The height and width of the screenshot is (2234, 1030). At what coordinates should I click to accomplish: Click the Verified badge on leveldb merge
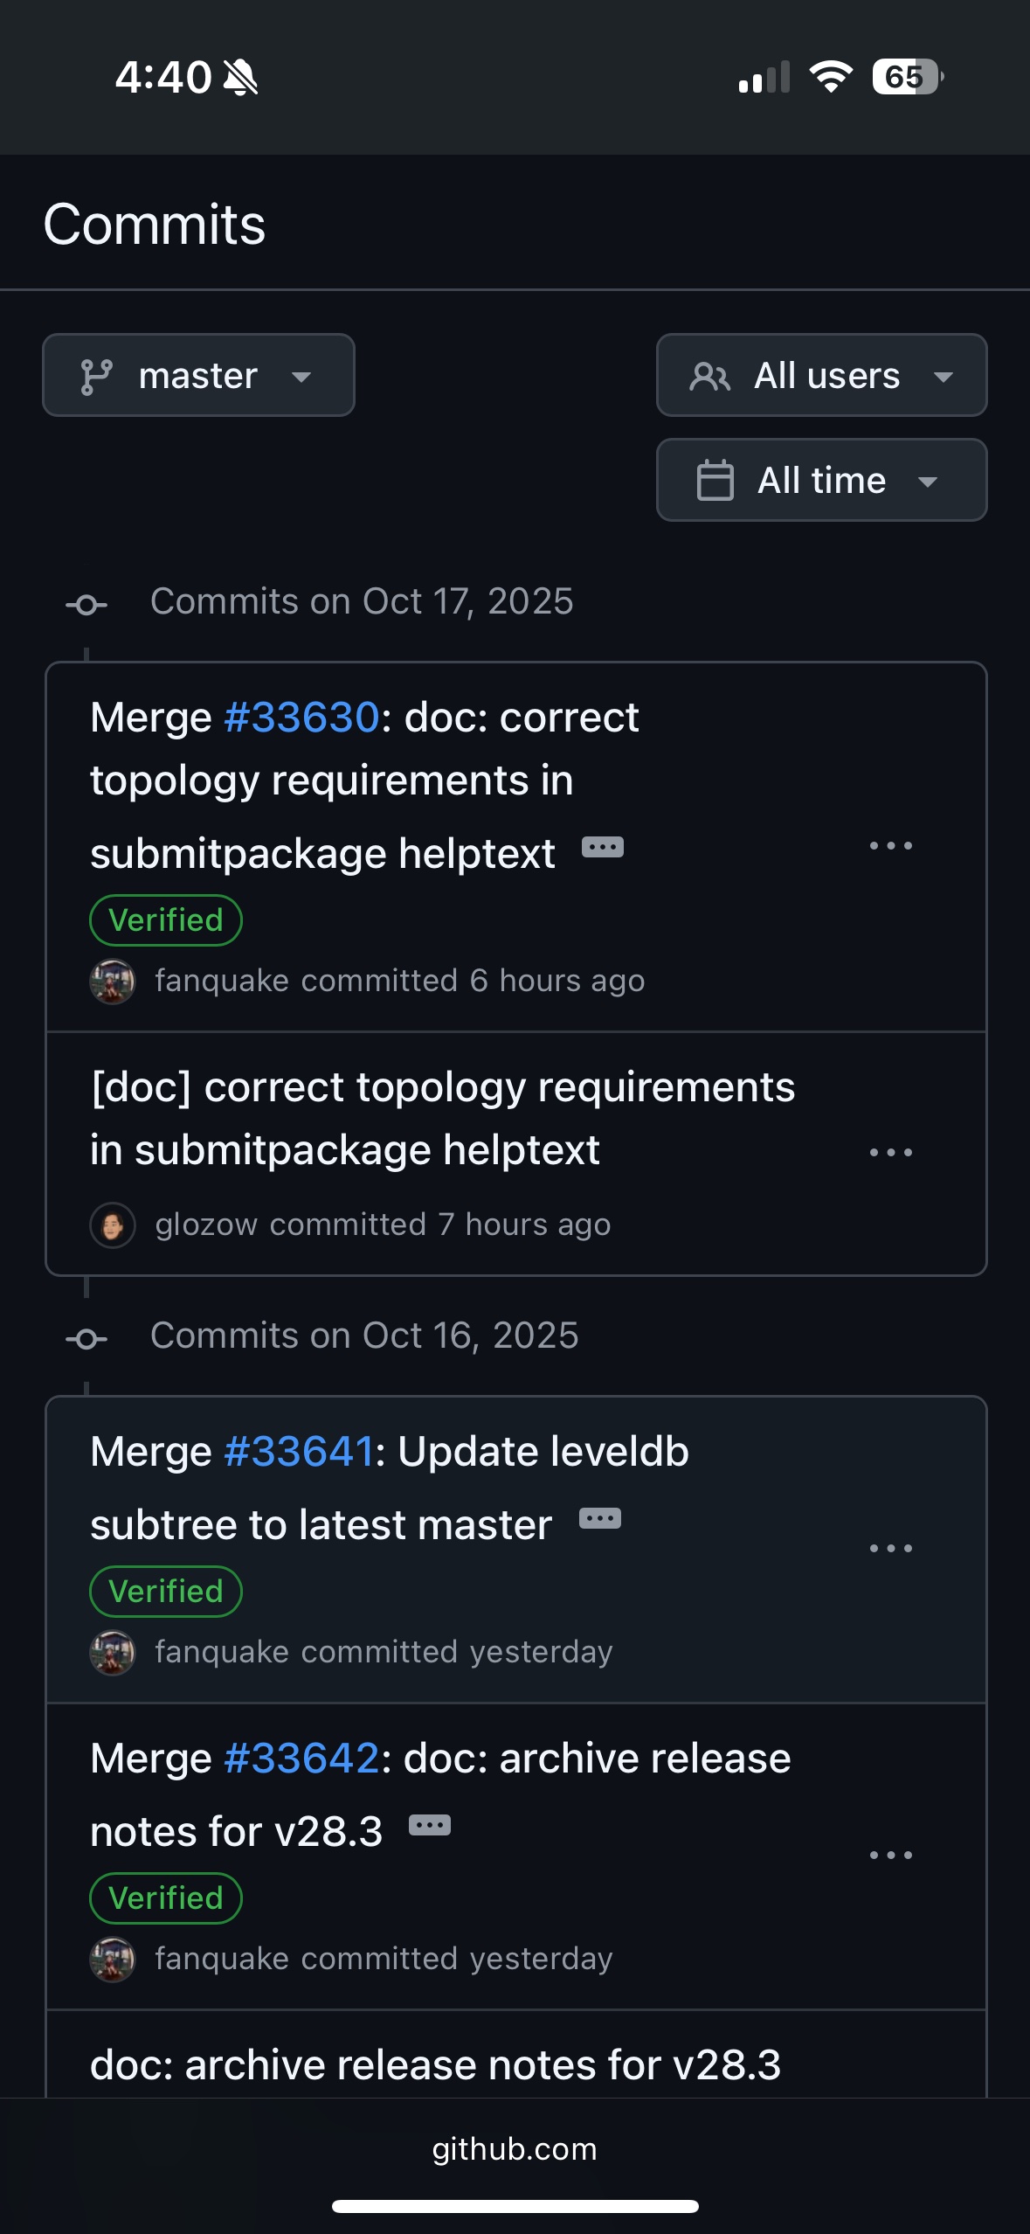(166, 1592)
